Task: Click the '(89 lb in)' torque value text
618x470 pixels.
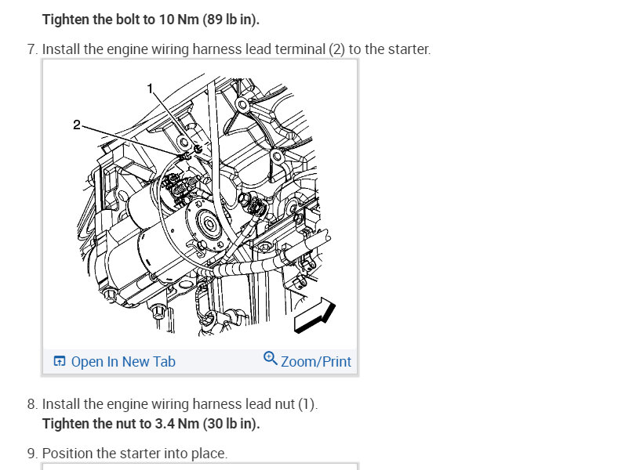Action: pyautogui.click(x=231, y=20)
